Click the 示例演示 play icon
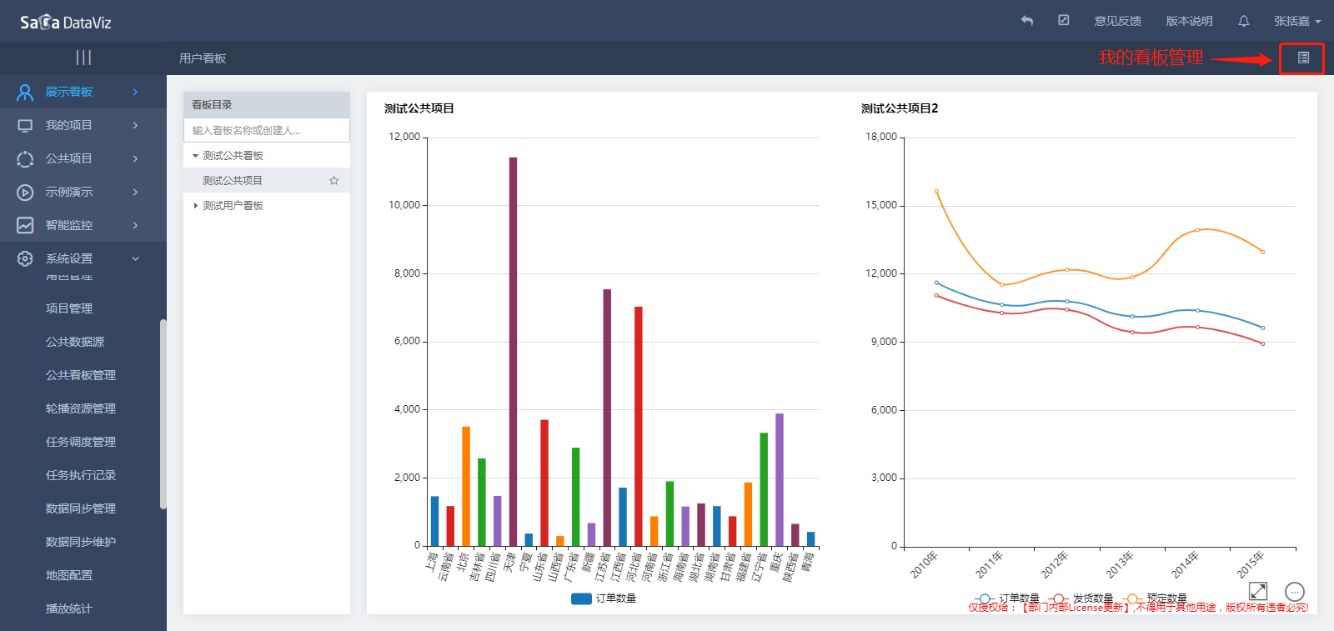 pos(25,192)
